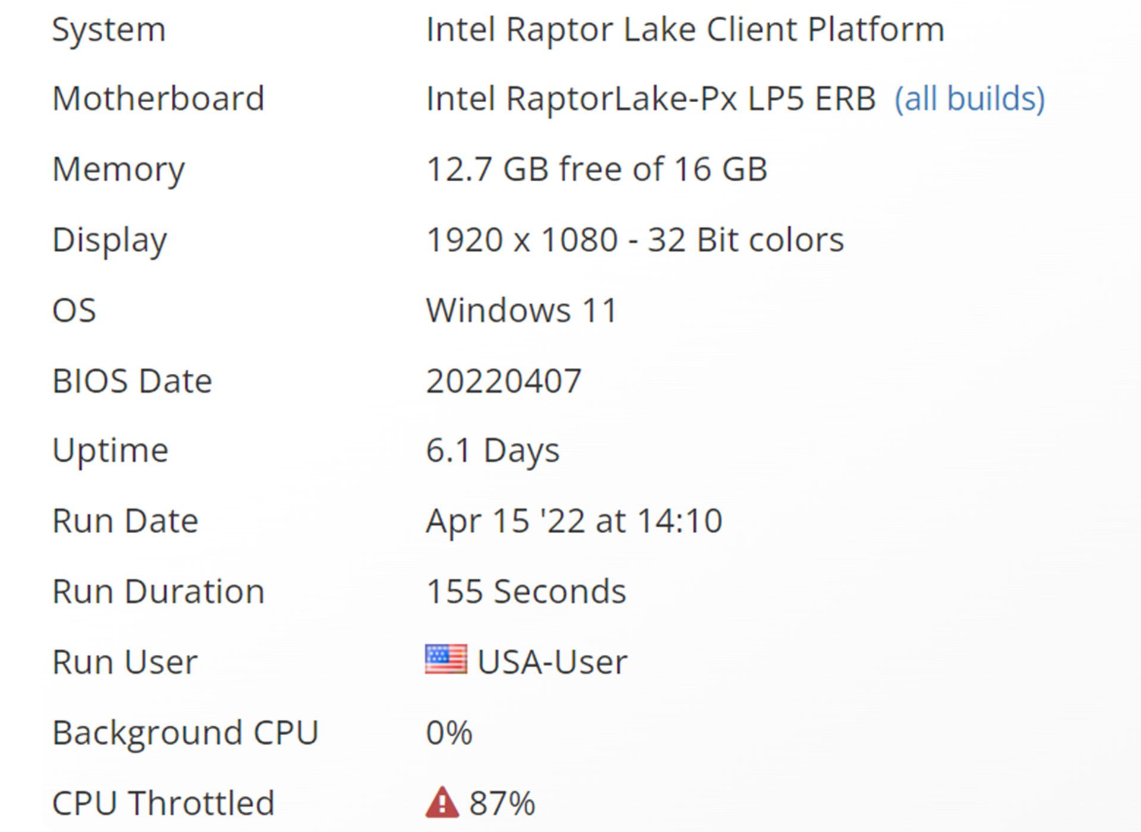
Task: Click the 155 Seconds run duration
Action: click(x=526, y=591)
